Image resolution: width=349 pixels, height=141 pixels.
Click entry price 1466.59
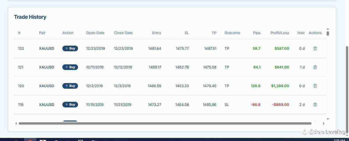coord(154,86)
